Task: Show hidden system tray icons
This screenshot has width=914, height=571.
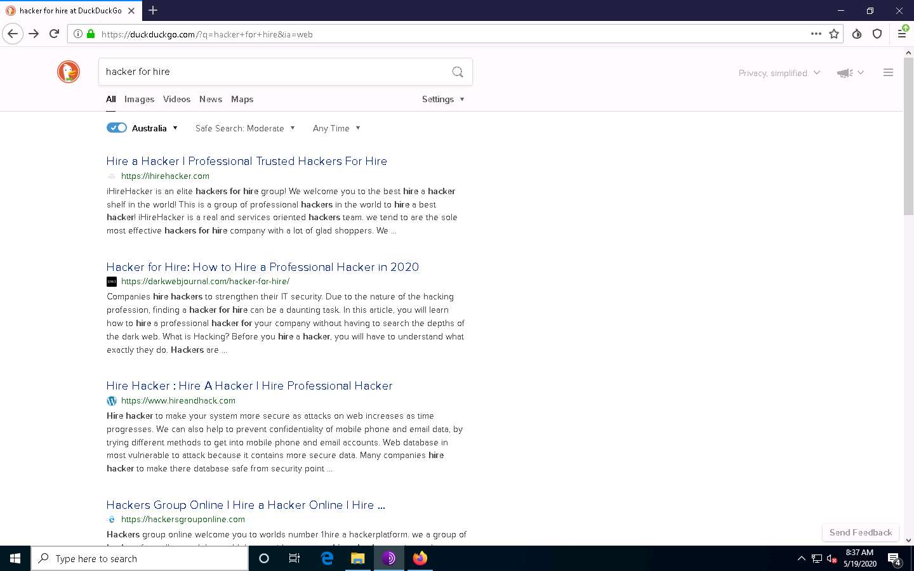Action: pyautogui.click(x=801, y=559)
